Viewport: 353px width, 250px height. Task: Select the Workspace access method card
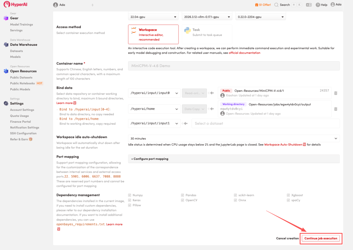(x=153, y=34)
